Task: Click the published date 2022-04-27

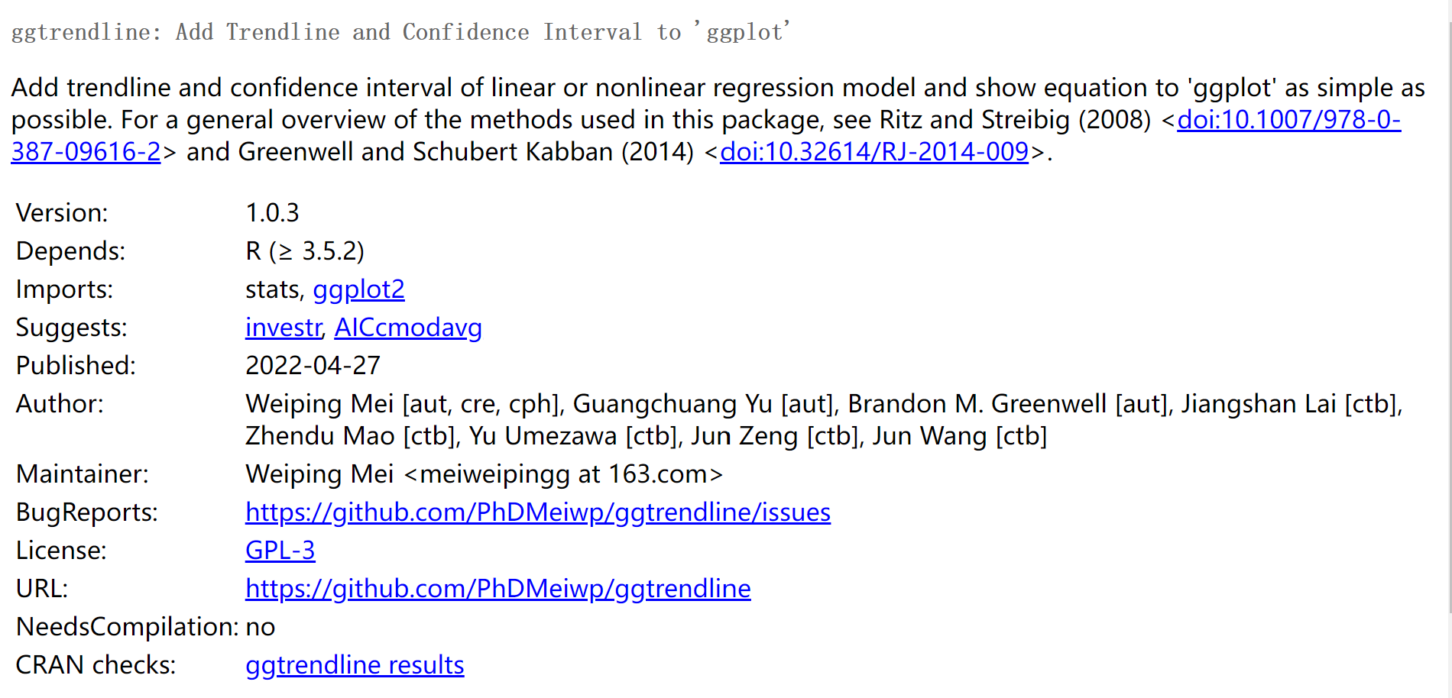Action: pos(313,366)
